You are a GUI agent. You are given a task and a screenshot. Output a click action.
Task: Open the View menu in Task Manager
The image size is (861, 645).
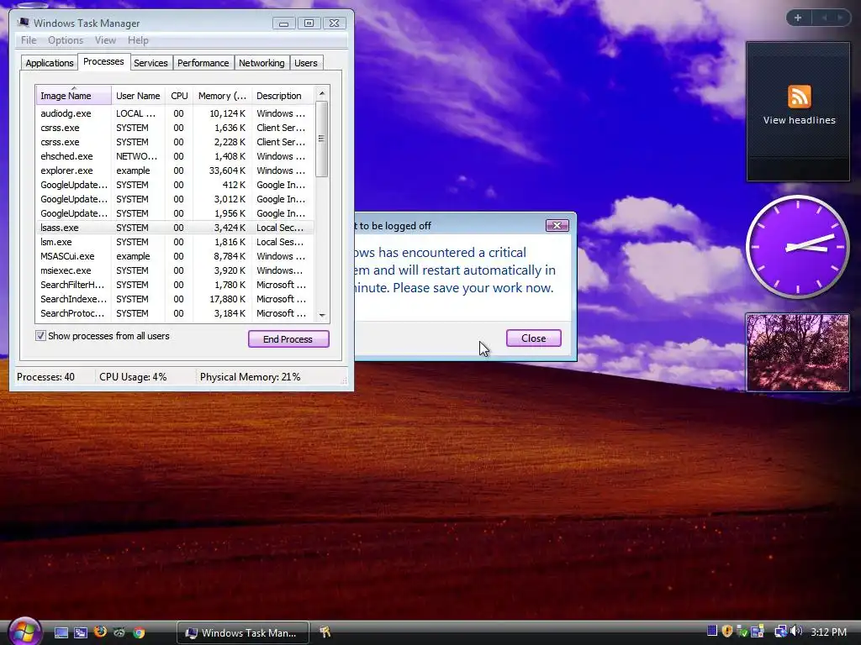click(x=105, y=40)
